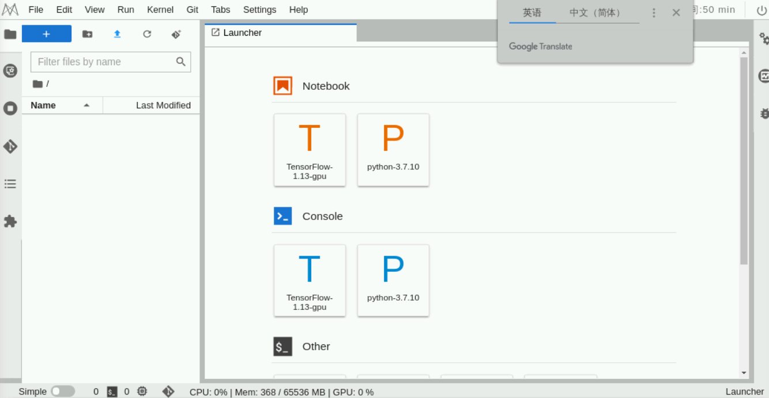Viewport: 769px width, 398px height.
Task: Refresh the file list icon
Action: (x=147, y=34)
